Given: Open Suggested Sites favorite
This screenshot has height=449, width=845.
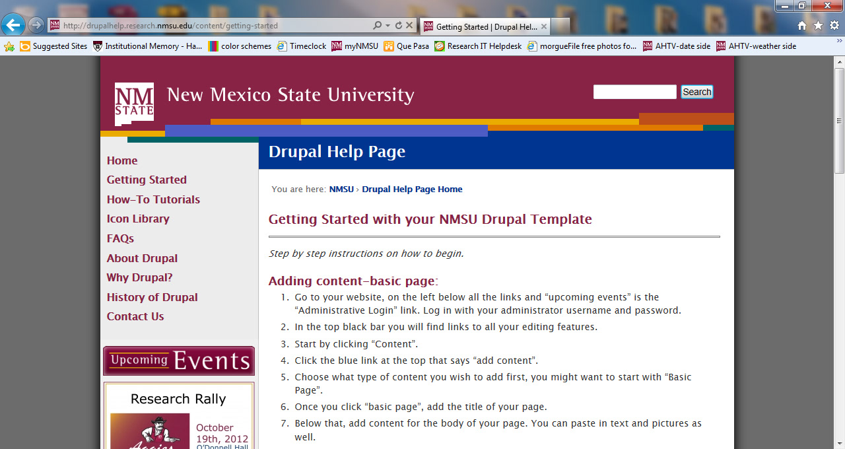Looking at the screenshot, I should pyautogui.click(x=53, y=46).
